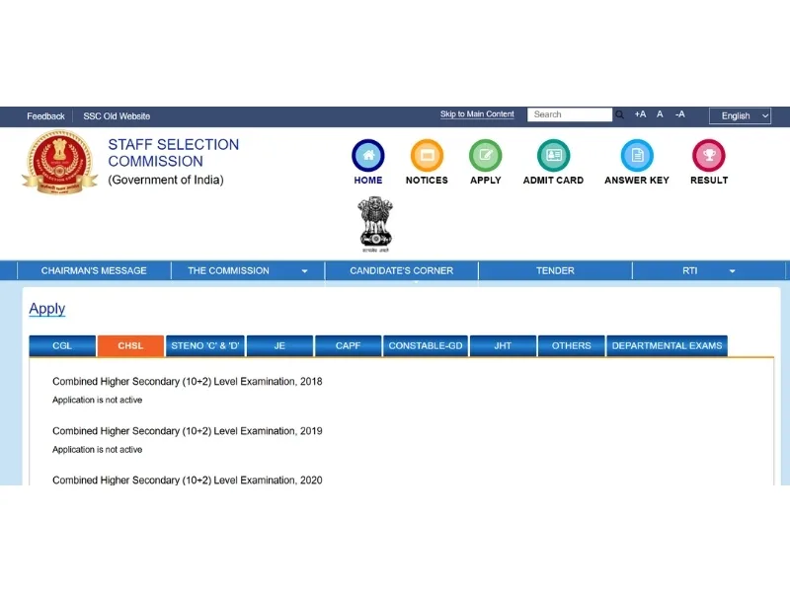This screenshot has height=592, width=790.
Task: Open the Departmental Exams tab
Action: point(668,346)
